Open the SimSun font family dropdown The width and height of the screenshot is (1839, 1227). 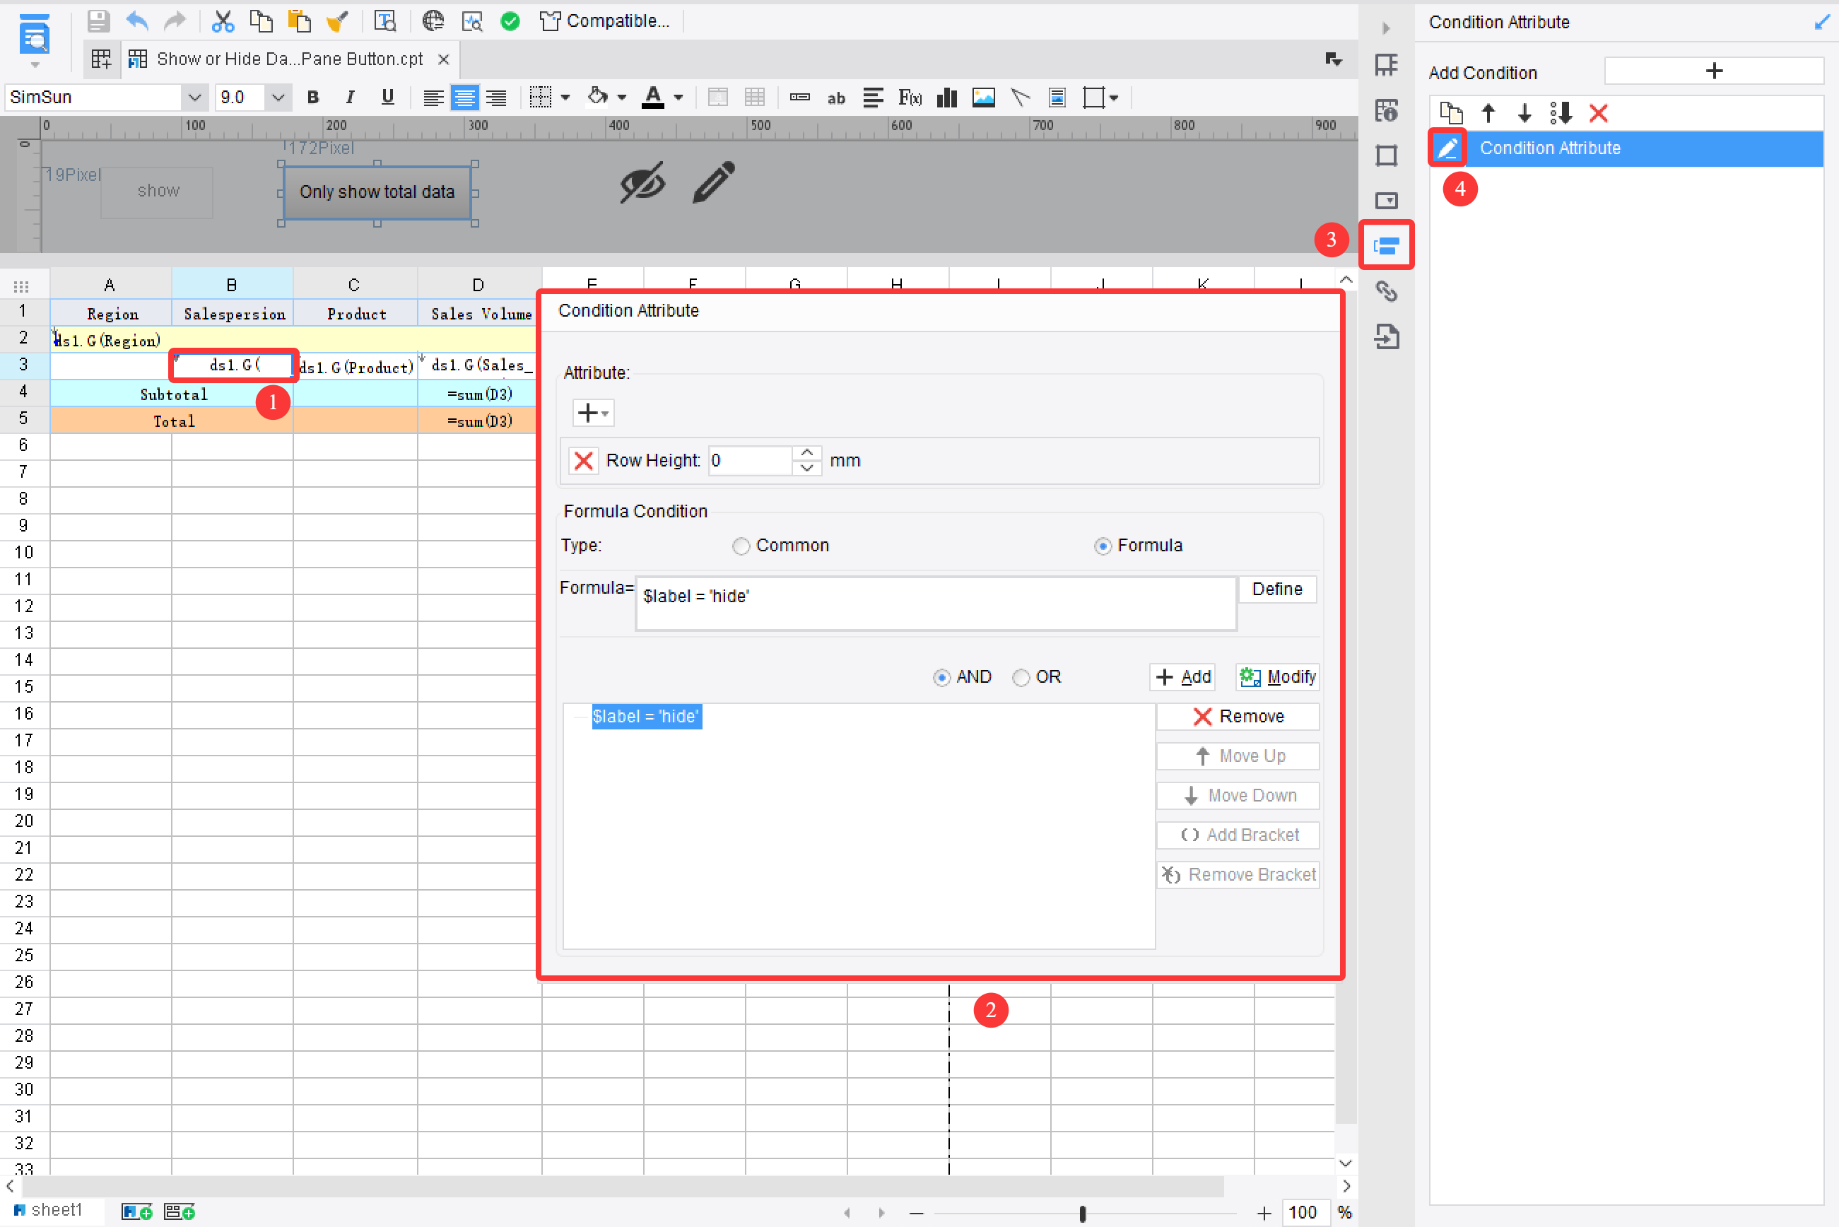[x=194, y=97]
